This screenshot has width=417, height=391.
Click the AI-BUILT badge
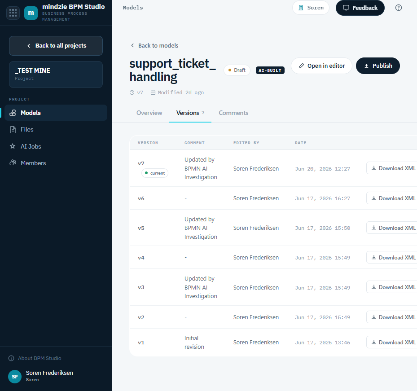click(x=270, y=70)
